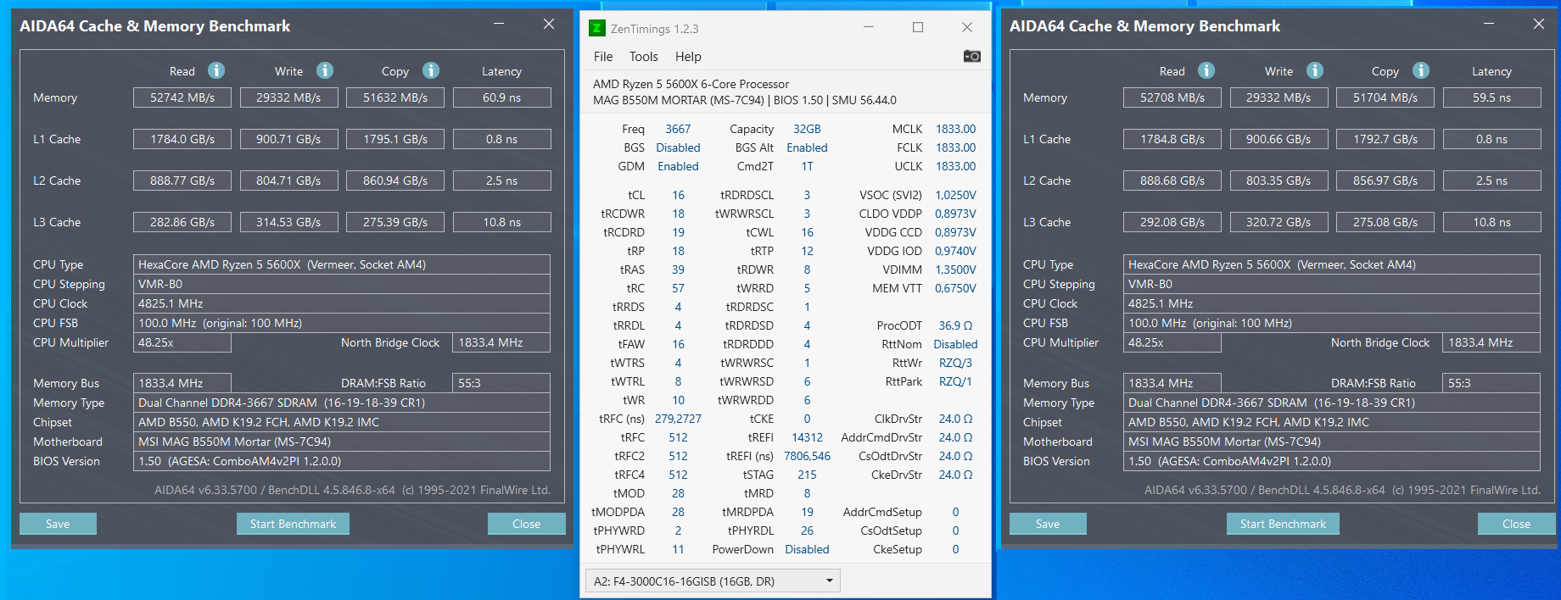Screen dimensions: 1561x600
Task: Select Memory Read 52742 MB/s in left window
Action: 182,97
